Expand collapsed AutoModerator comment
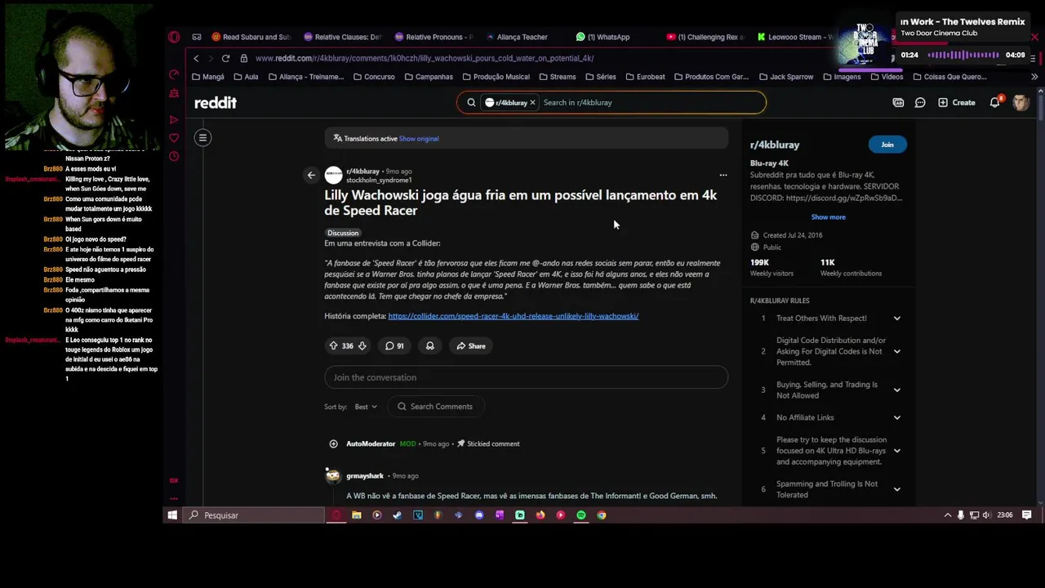The height and width of the screenshot is (588, 1045). [x=333, y=444]
